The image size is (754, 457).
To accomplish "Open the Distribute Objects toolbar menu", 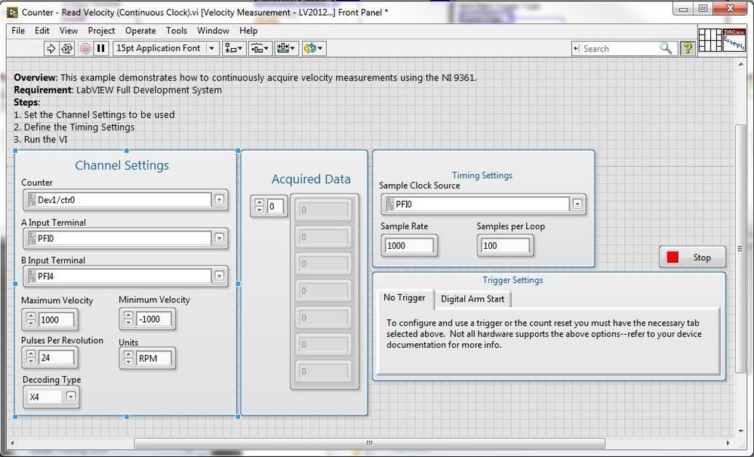I will click(260, 48).
